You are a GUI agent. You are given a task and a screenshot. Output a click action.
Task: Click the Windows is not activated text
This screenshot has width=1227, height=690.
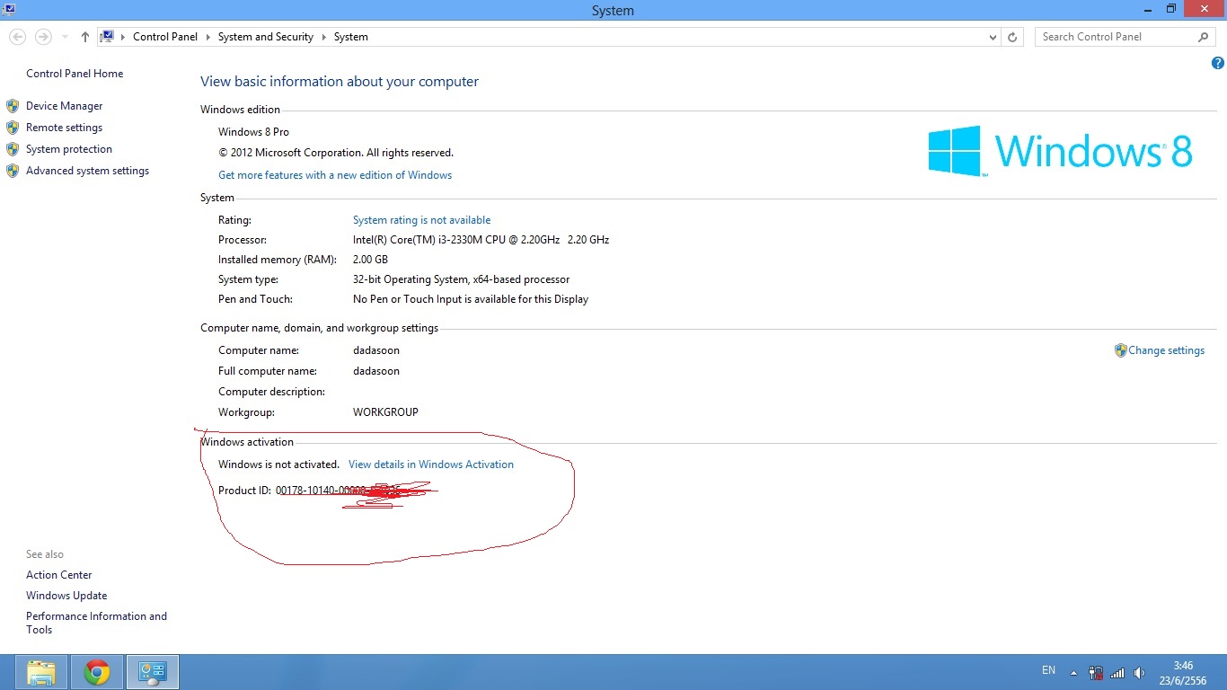(x=278, y=464)
